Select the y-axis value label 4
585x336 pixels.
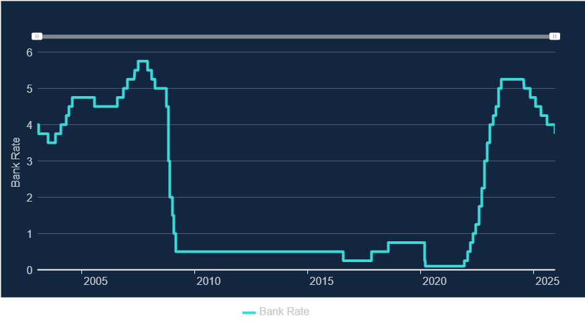click(30, 125)
